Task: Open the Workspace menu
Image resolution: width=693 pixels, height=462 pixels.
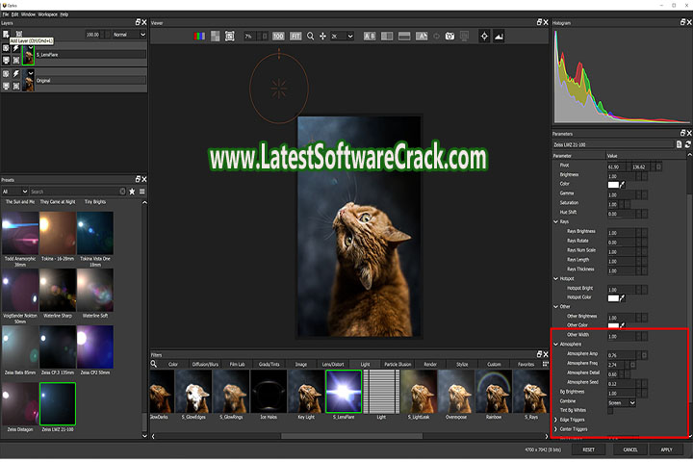Action: coord(46,14)
